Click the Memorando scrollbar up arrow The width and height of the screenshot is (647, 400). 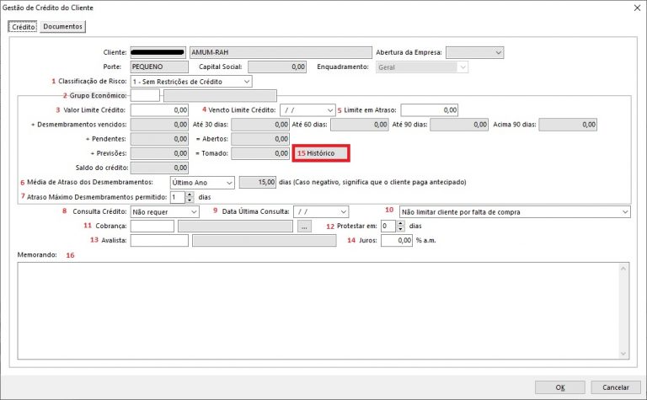click(623, 269)
